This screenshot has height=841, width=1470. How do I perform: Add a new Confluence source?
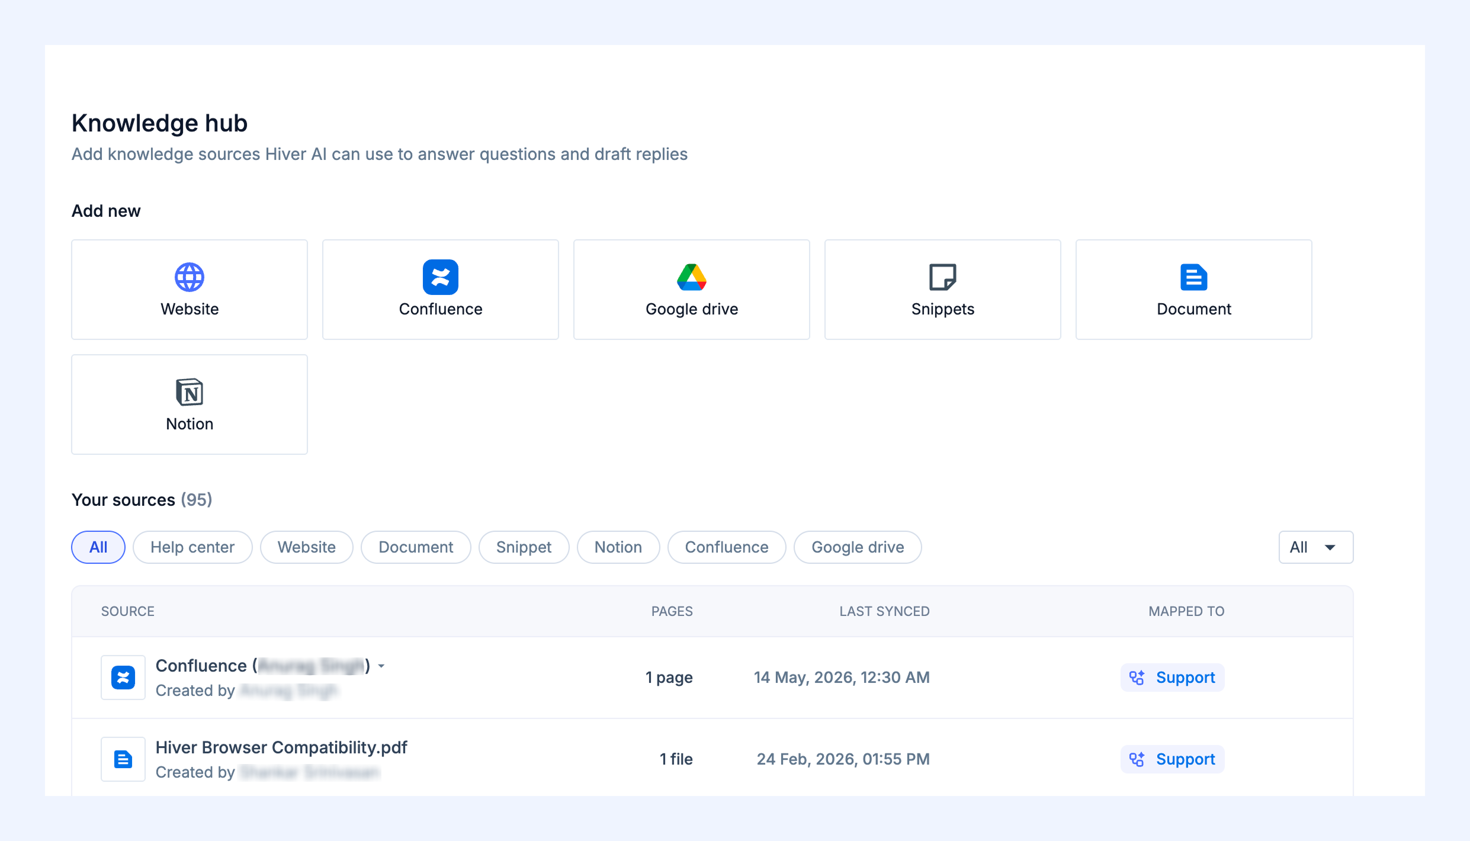tap(441, 290)
